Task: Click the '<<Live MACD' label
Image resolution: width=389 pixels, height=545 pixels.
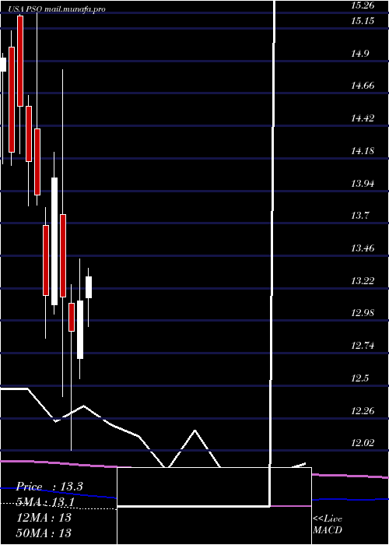Action: click(x=328, y=524)
